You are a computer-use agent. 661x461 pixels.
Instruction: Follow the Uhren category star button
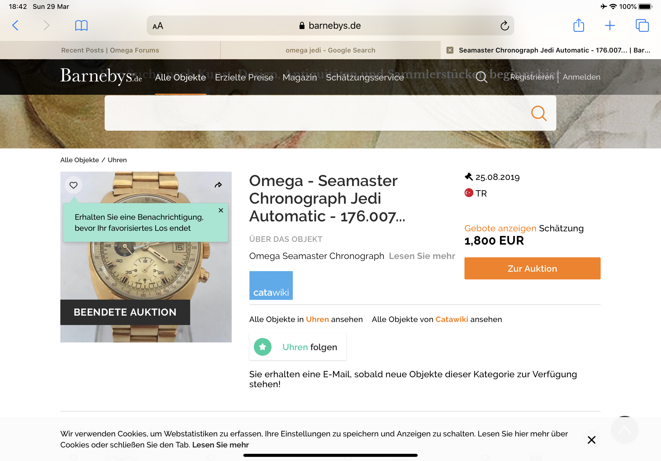tap(263, 347)
